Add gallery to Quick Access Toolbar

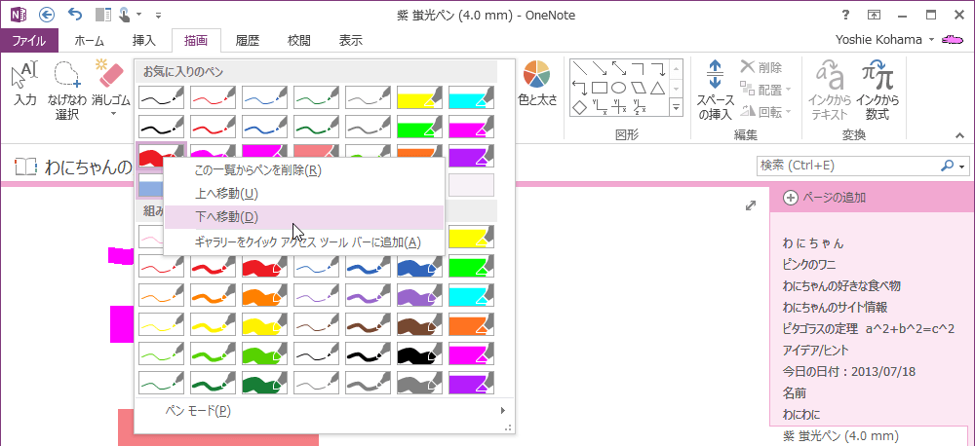(x=304, y=242)
